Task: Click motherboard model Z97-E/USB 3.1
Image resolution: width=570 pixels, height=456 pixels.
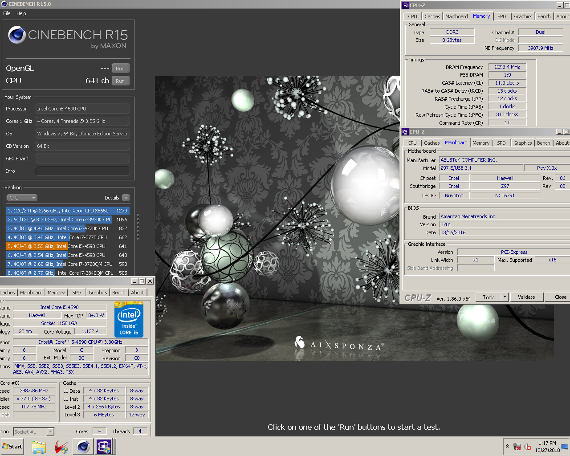Action: [480, 168]
